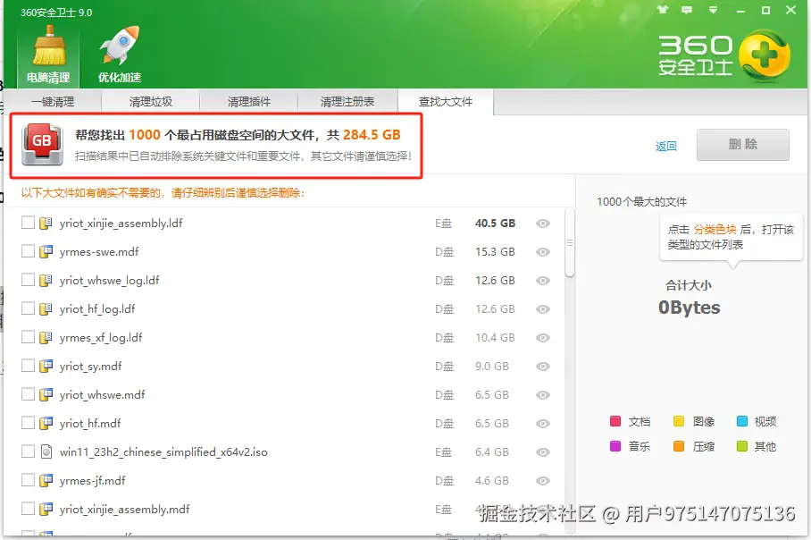Switch to the 一键清理 tab

tap(53, 102)
